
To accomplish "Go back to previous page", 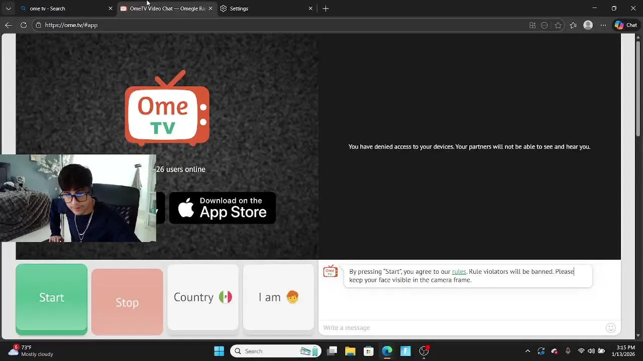I will point(9,25).
